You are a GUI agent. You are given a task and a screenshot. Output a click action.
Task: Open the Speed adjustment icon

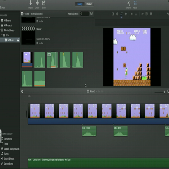(x=142, y=14)
